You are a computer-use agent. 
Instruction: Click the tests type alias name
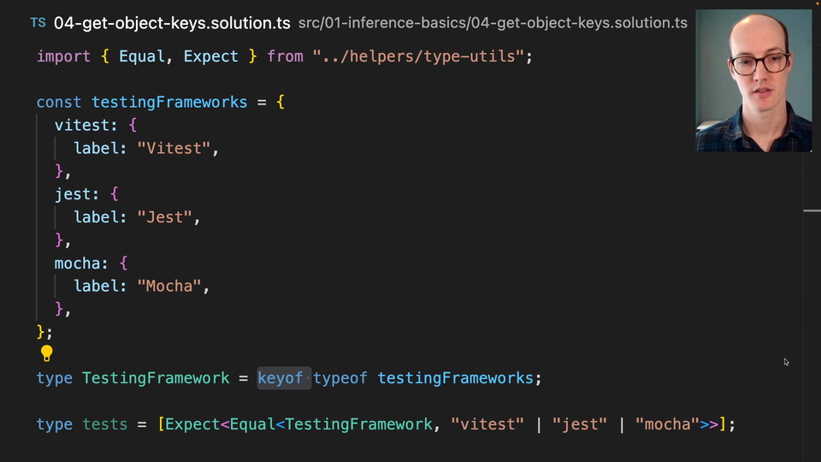104,424
